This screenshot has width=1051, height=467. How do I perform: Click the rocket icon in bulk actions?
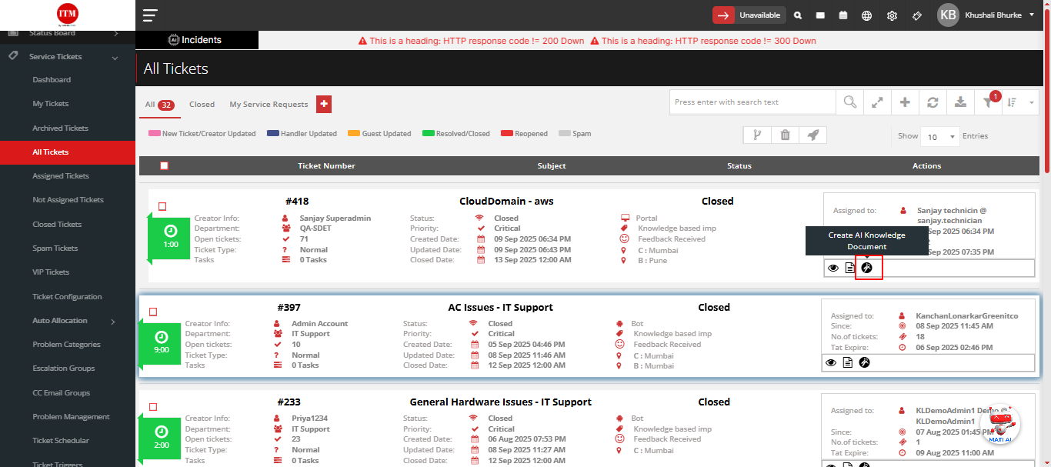(x=812, y=135)
